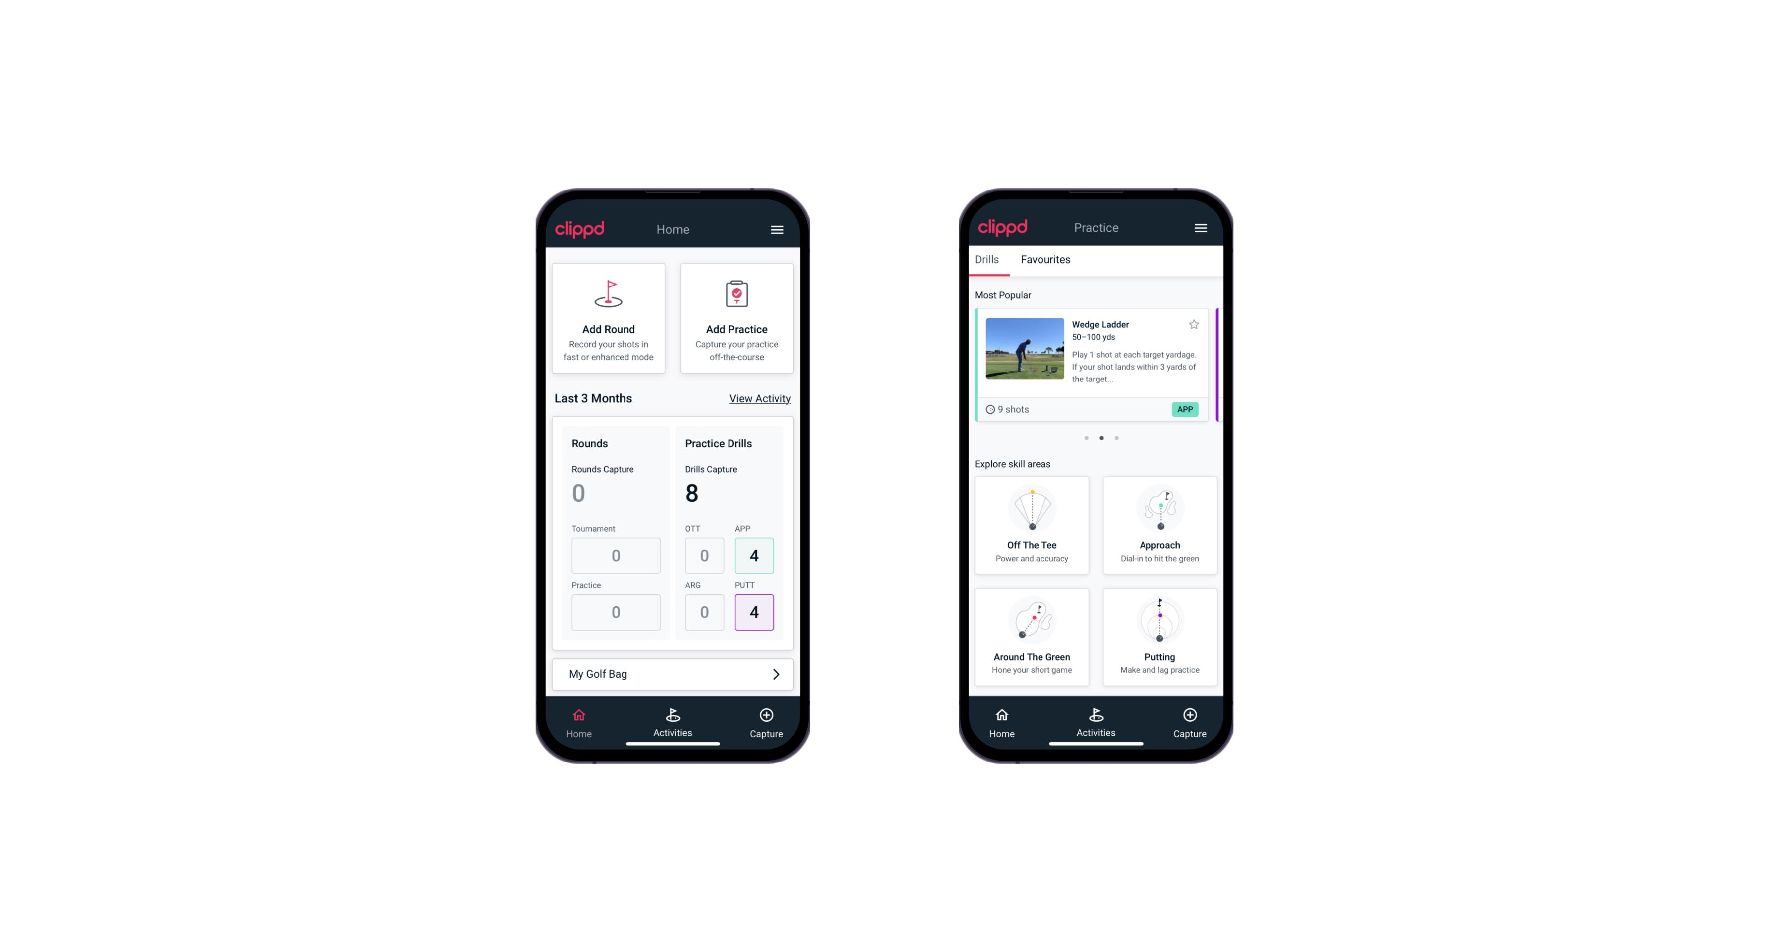Select the Drills tab in Practice
The width and height of the screenshot is (1770, 952).
985,259
